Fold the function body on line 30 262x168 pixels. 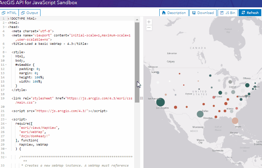tap(6, 149)
